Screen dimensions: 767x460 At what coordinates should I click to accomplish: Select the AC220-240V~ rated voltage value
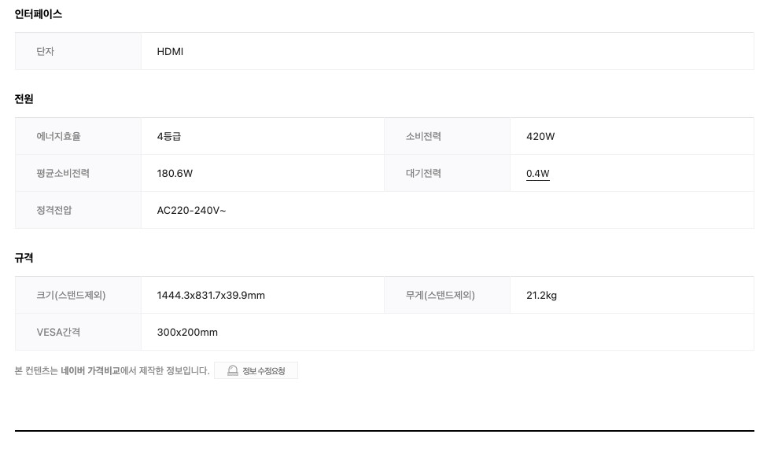[x=191, y=210]
